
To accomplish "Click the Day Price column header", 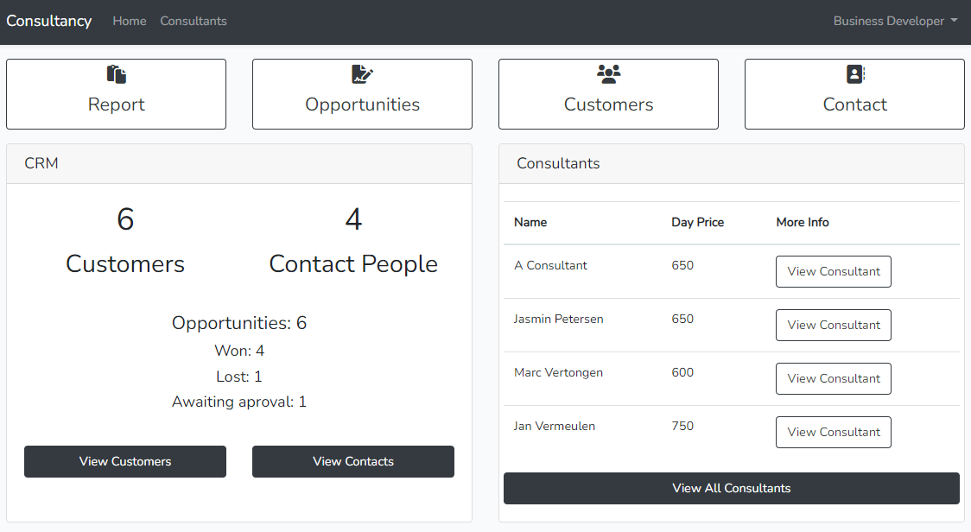I will pos(697,222).
